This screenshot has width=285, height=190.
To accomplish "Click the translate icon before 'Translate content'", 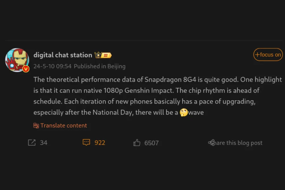I will [x=36, y=125].
